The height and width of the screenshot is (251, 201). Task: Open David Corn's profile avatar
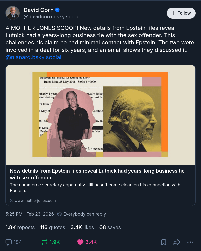13,13
